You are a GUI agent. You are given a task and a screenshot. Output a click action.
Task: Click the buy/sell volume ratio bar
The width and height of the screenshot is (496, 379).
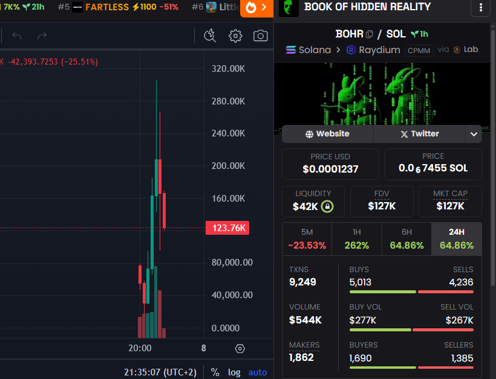pyautogui.click(x=411, y=330)
